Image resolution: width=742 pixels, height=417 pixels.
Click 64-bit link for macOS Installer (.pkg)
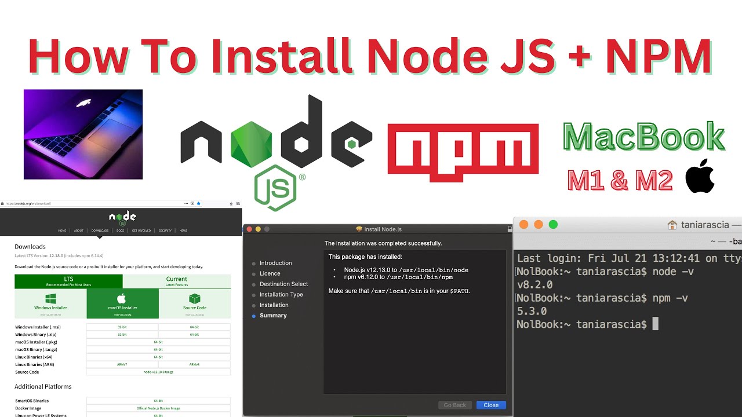pyautogui.click(x=158, y=342)
